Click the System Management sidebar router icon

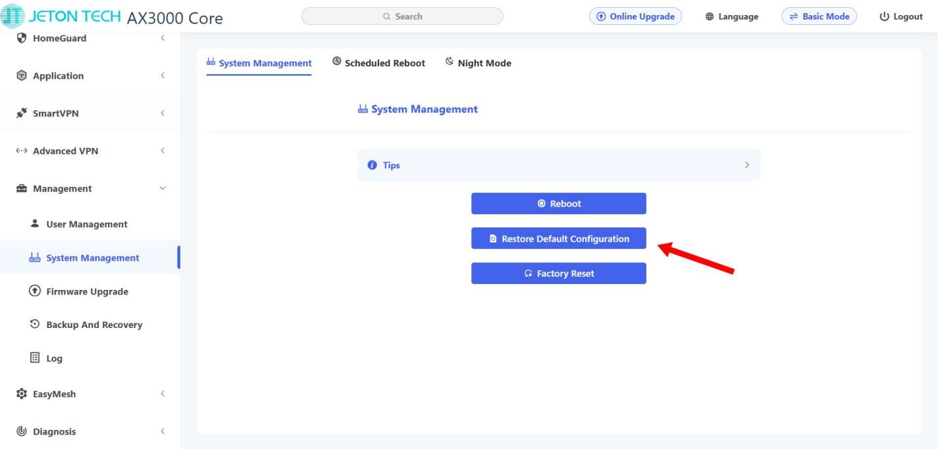point(35,258)
